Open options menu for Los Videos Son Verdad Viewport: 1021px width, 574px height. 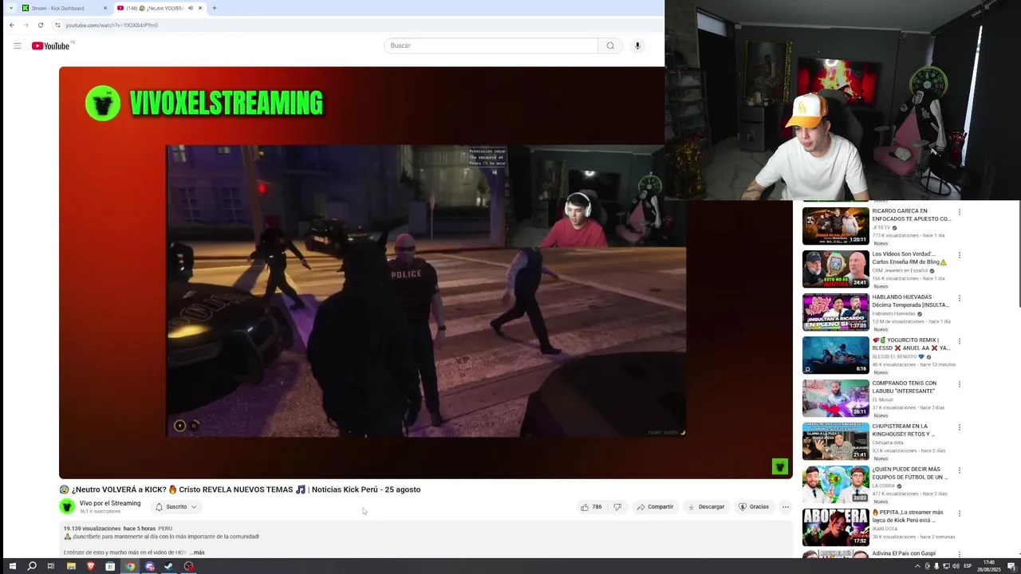tap(960, 255)
